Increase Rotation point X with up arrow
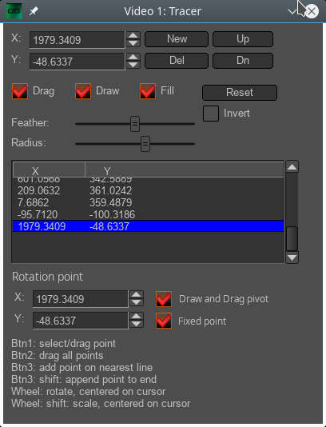Image resolution: width=326 pixels, height=427 pixels. pos(136,294)
